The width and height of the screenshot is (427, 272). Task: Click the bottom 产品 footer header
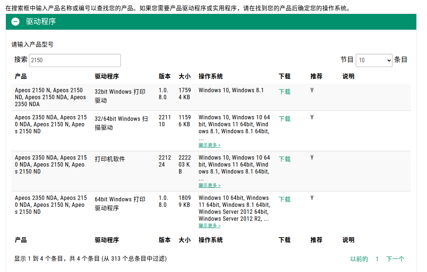pyautogui.click(x=21, y=240)
